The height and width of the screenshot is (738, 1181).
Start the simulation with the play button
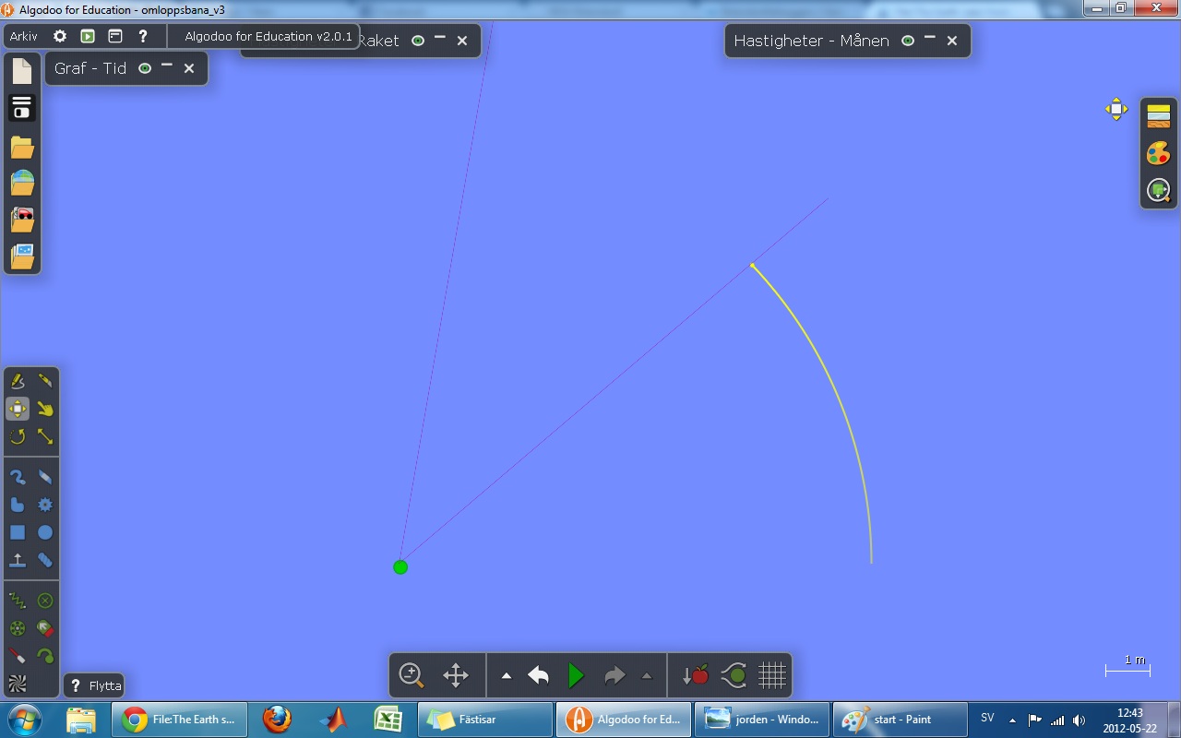tap(576, 675)
